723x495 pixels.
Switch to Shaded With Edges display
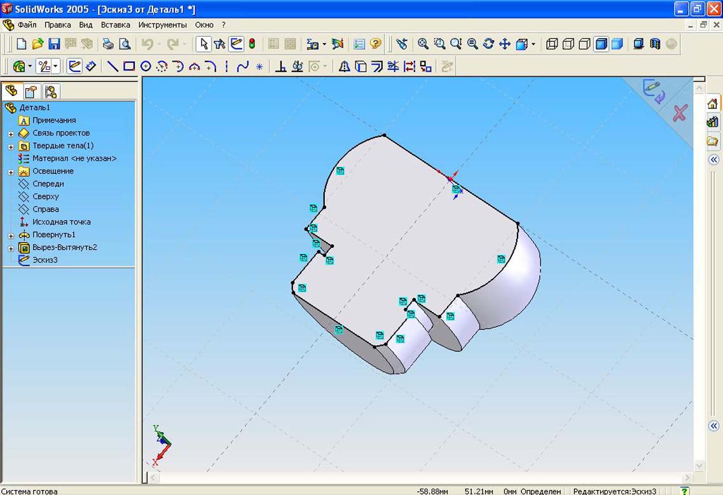click(x=602, y=44)
